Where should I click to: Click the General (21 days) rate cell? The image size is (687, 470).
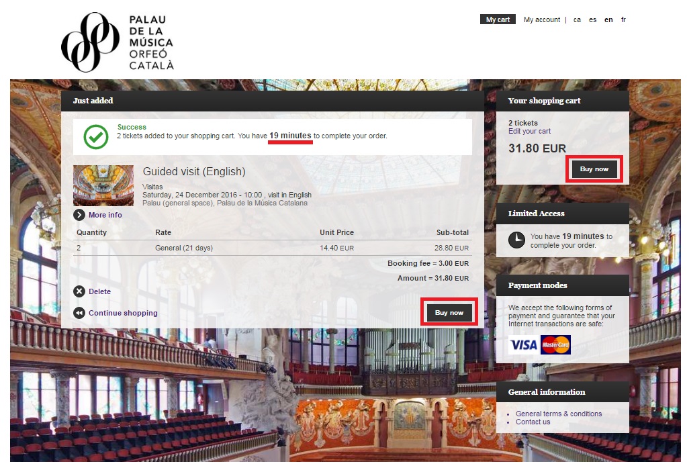(x=184, y=248)
